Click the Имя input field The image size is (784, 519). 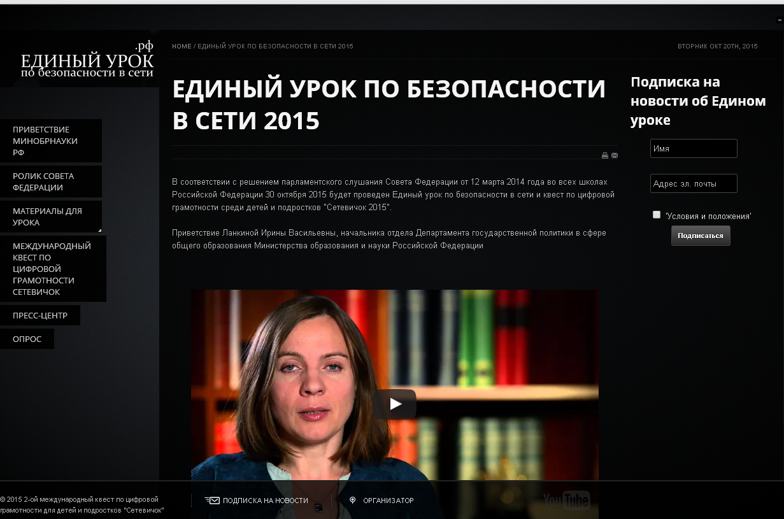694,148
